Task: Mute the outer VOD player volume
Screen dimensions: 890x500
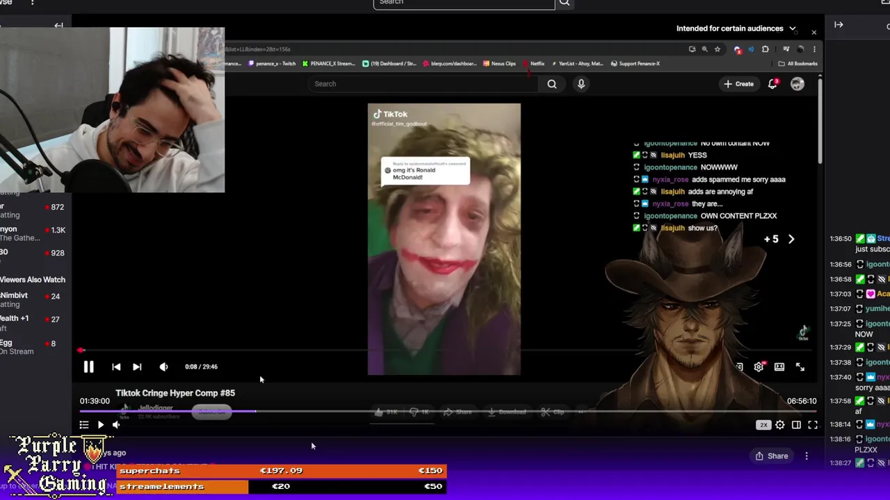Action: [116, 425]
